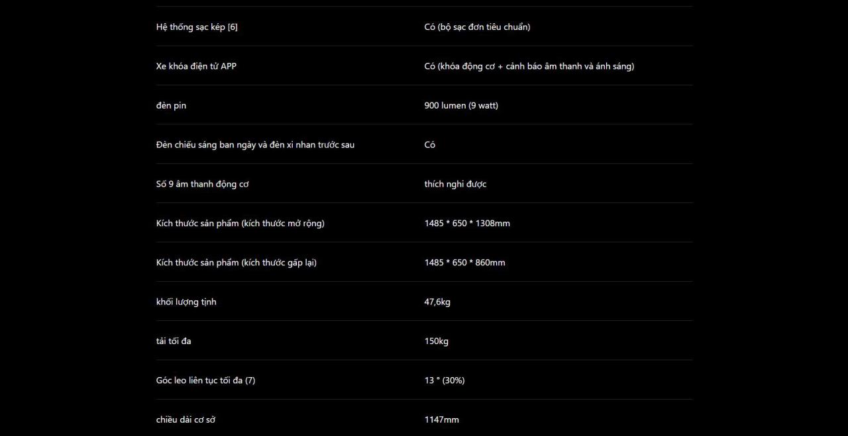Select the "1485 * 650 * 860mm" folded dimension

(464, 263)
